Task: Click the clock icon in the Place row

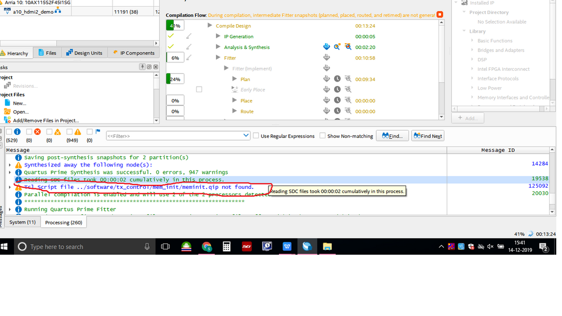Action: coord(337,101)
